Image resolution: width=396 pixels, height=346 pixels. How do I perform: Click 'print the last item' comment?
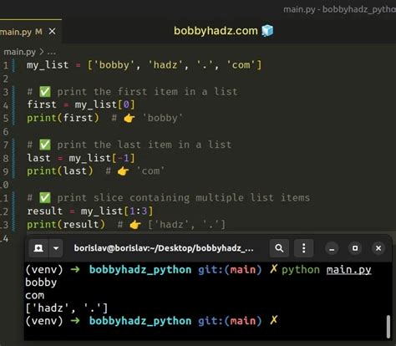point(129,145)
